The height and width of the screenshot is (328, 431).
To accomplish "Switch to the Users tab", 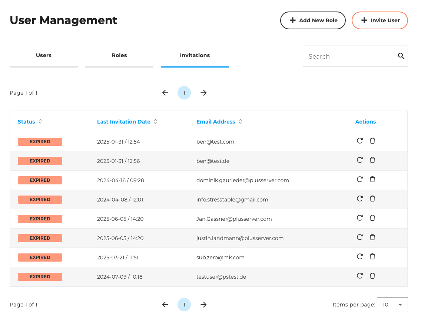I will (x=43, y=55).
